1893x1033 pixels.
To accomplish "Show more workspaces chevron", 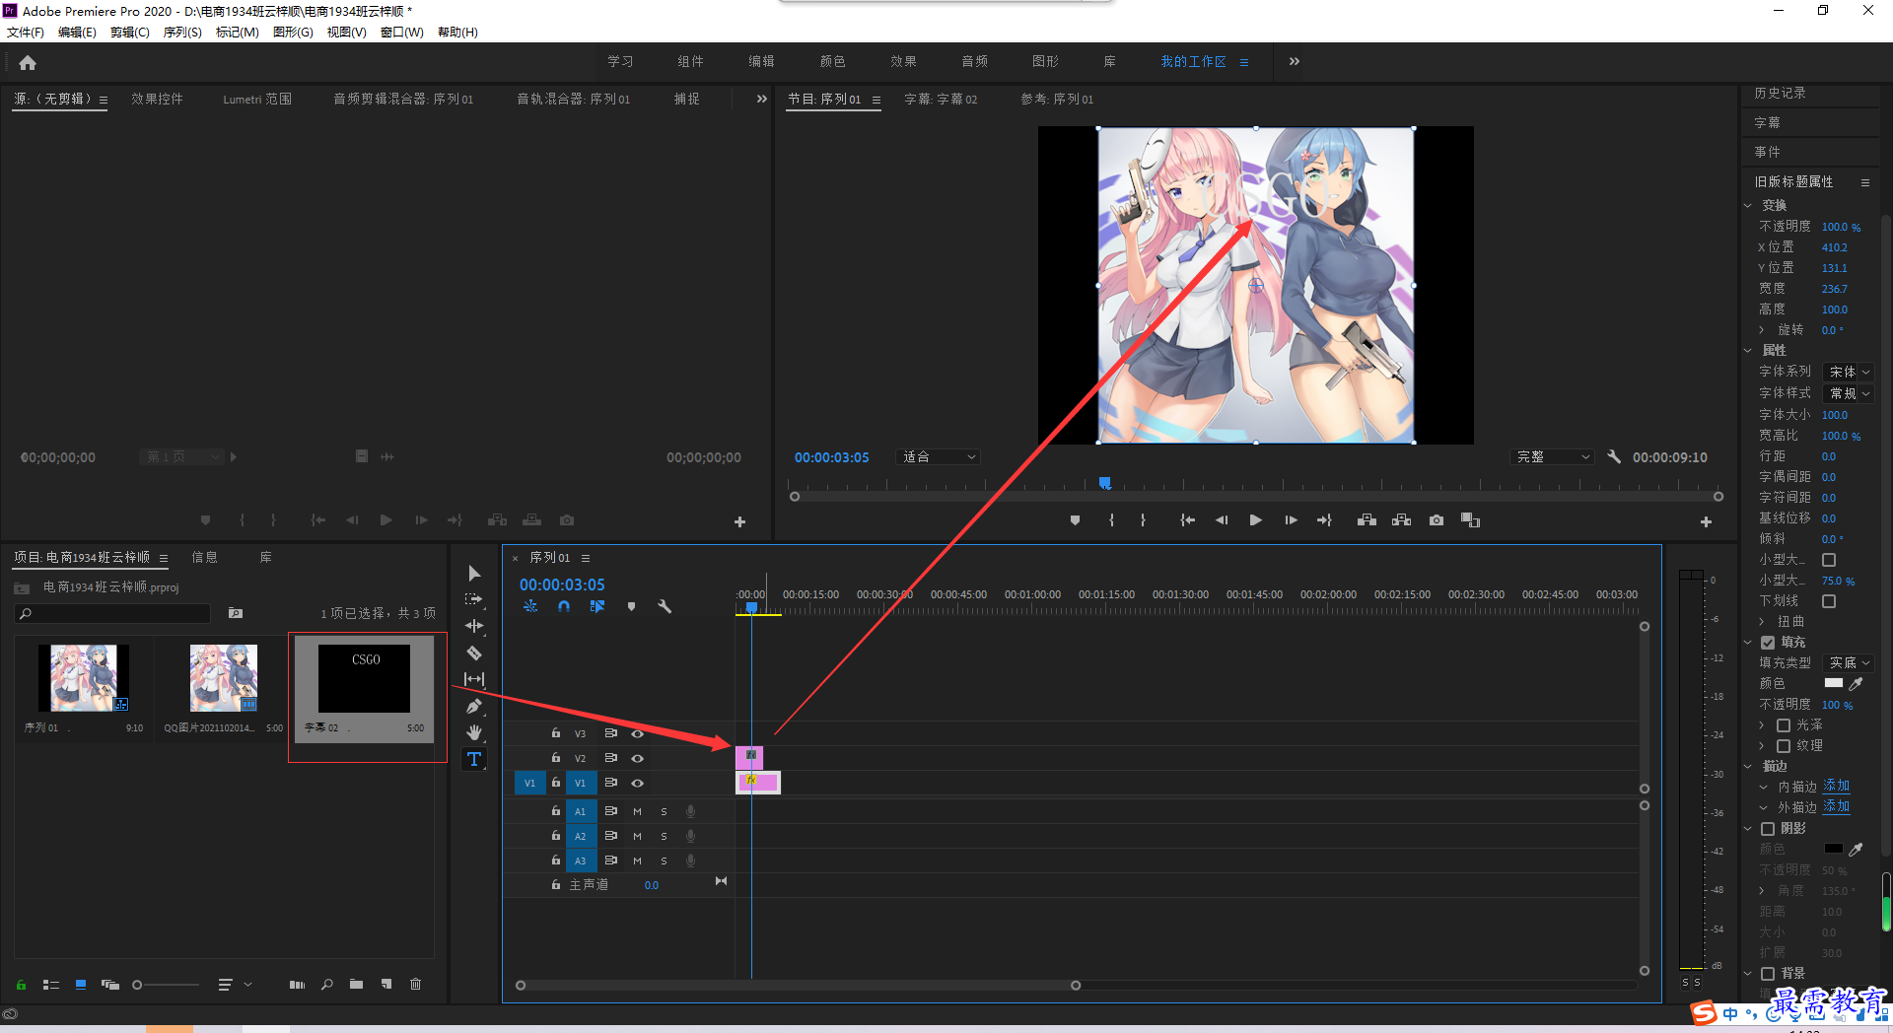I will (x=1295, y=61).
